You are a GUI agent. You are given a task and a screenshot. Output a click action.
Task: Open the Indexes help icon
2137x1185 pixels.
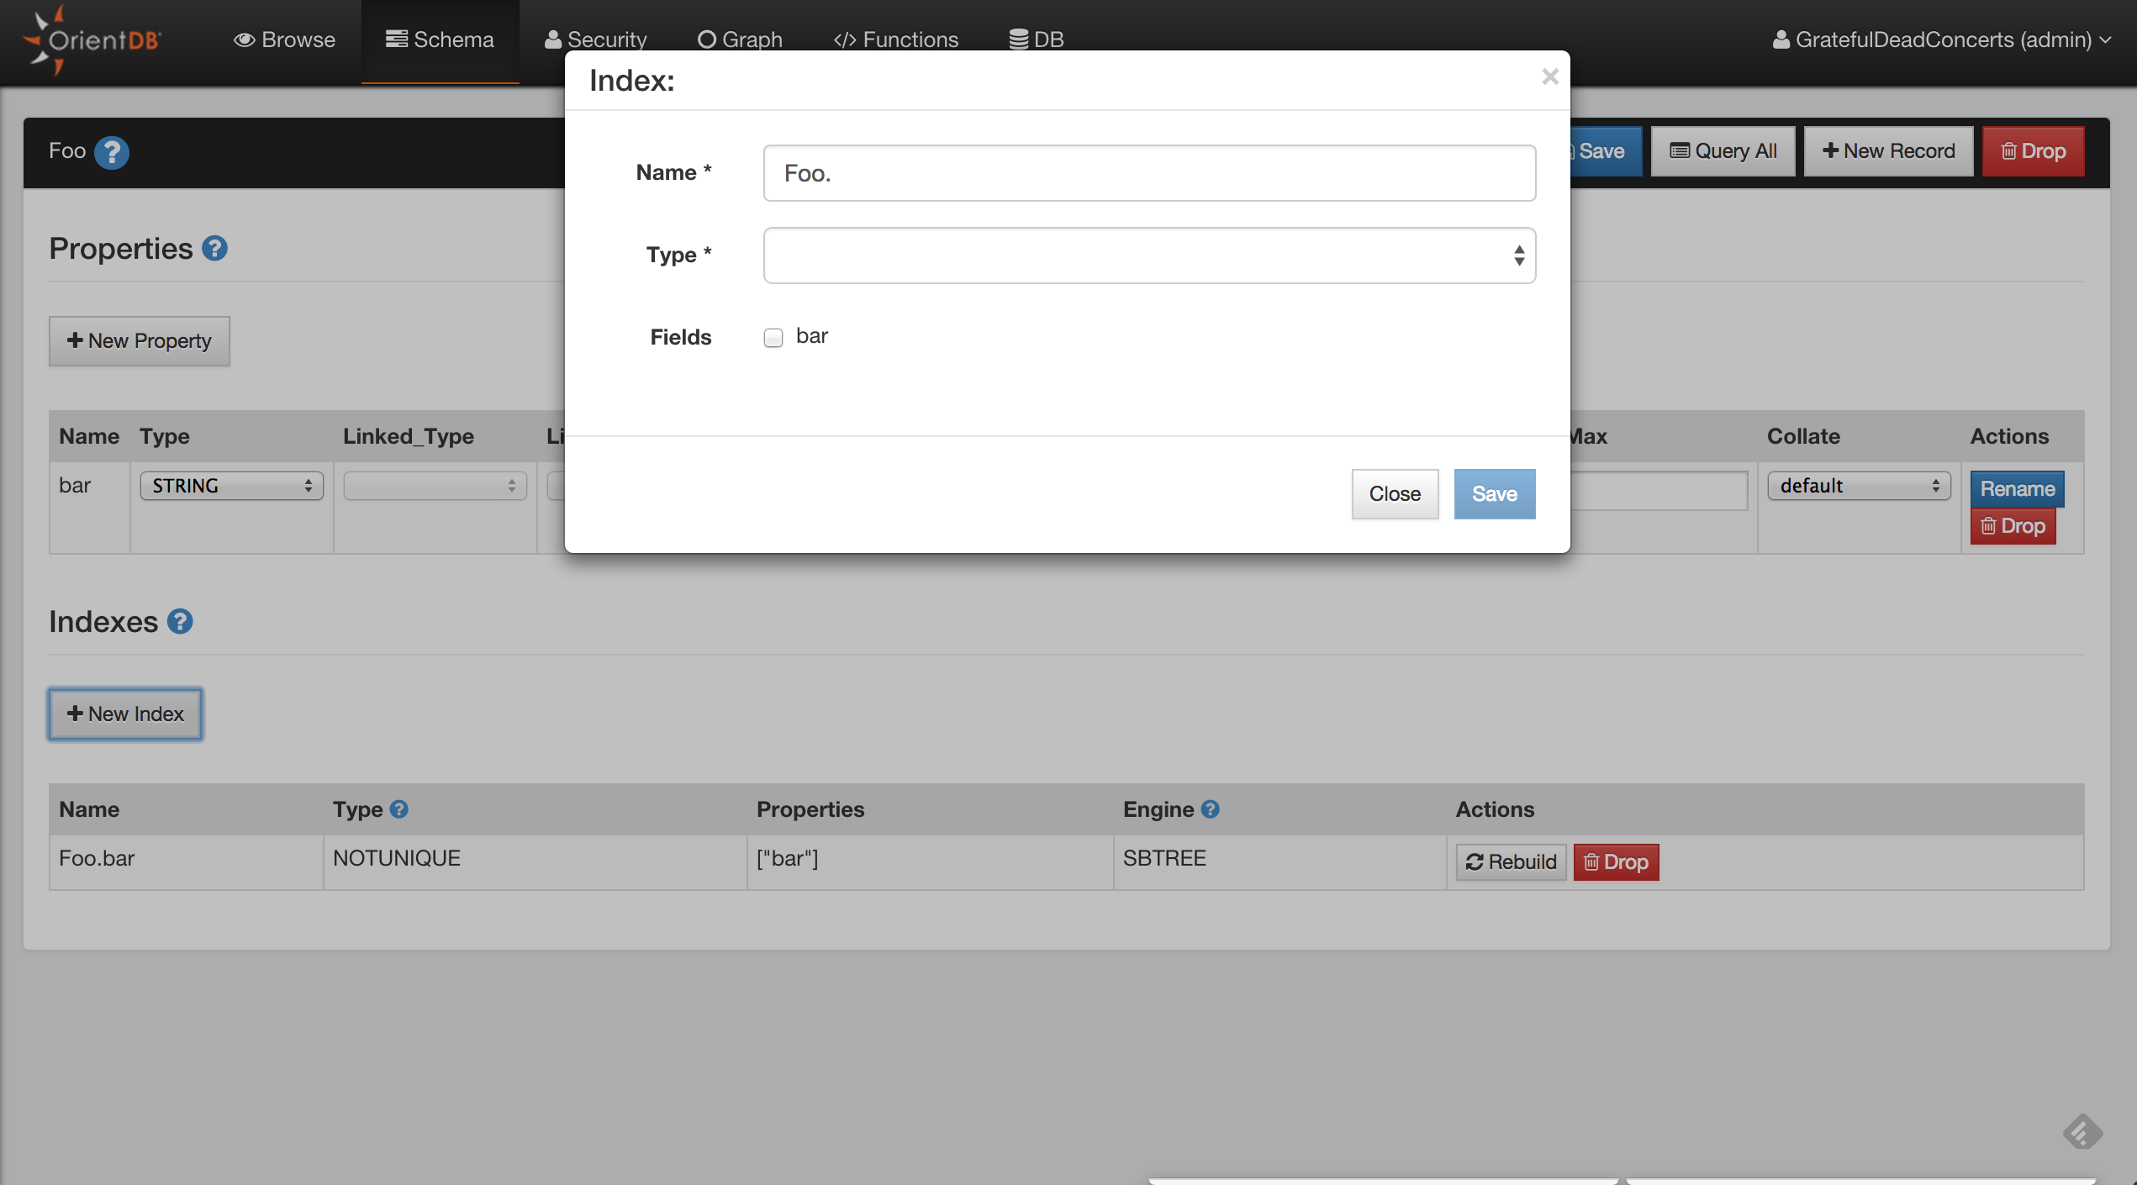click(180, 622)
